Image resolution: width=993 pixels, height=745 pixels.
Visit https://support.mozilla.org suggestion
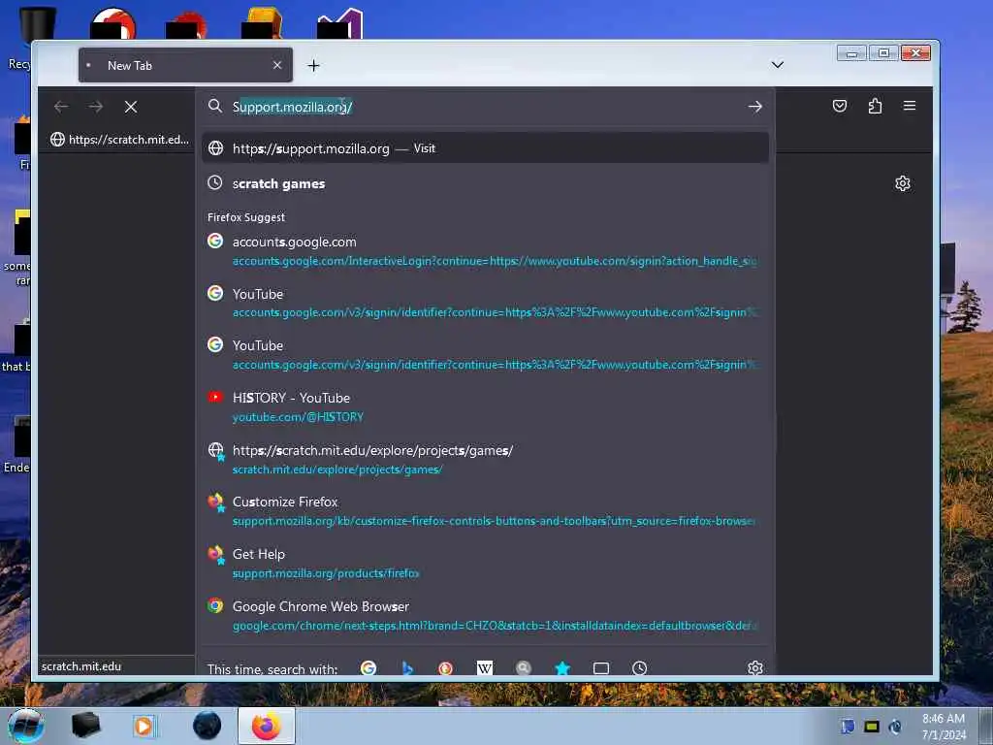click(x=485, y=148)
